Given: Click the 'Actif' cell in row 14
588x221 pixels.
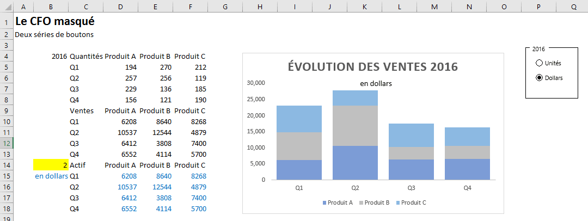Looking at the screenshot, I should coord(85,165).
